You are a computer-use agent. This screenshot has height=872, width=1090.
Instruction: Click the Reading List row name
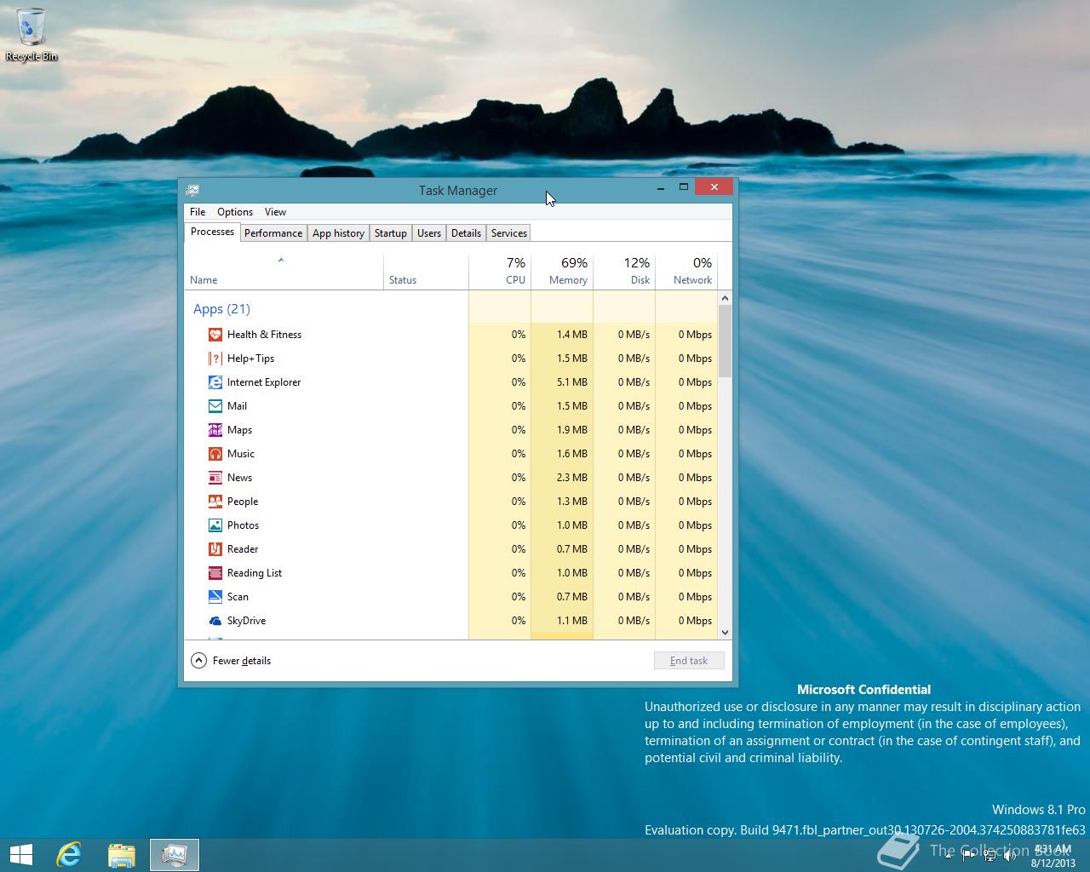coord(255,573)
